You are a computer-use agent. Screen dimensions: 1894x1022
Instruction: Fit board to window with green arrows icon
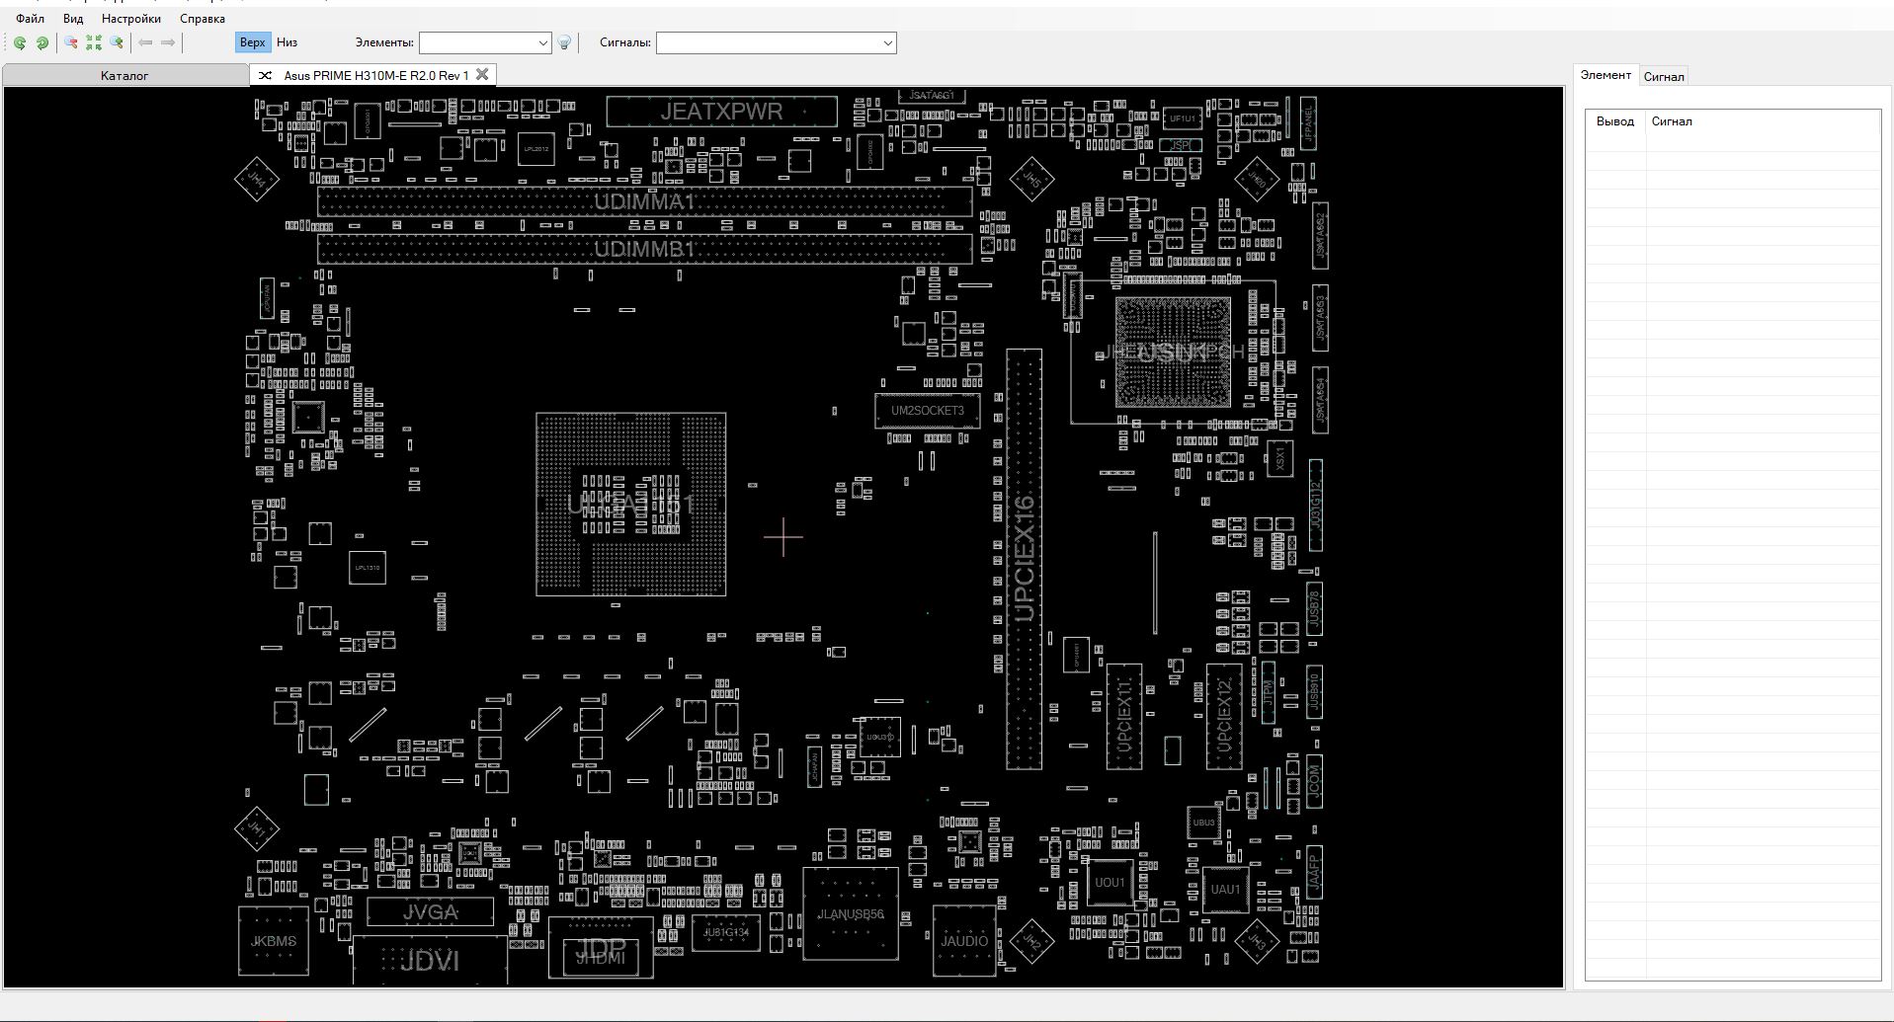point(94,42)
